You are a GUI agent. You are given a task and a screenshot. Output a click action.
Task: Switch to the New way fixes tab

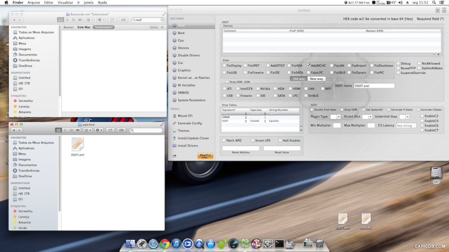(x=316, y=79)
